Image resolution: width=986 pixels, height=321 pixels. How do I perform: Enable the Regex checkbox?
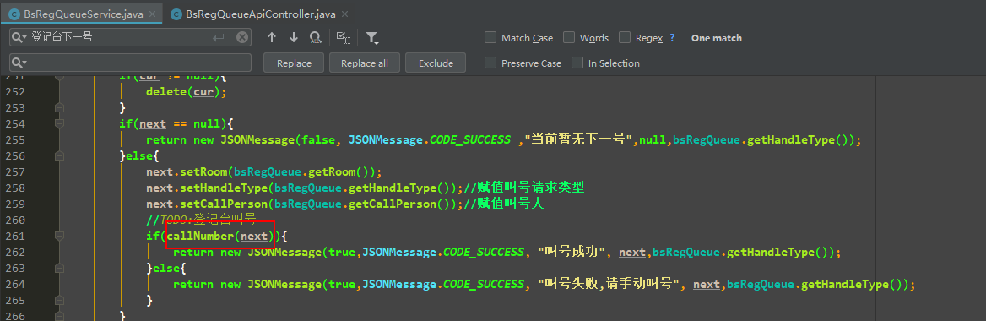625,38
